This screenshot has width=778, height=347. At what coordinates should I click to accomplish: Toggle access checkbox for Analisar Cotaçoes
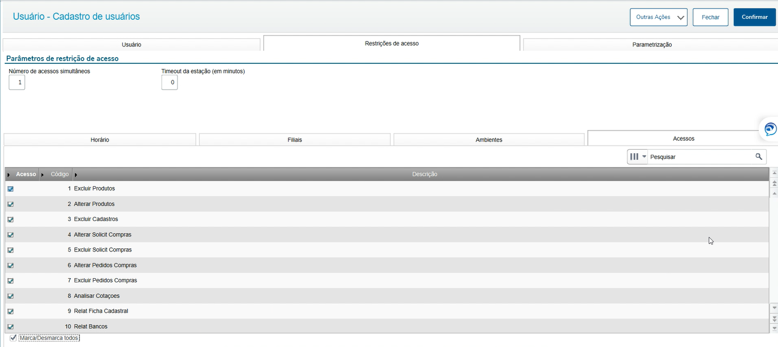coord(11,296)
